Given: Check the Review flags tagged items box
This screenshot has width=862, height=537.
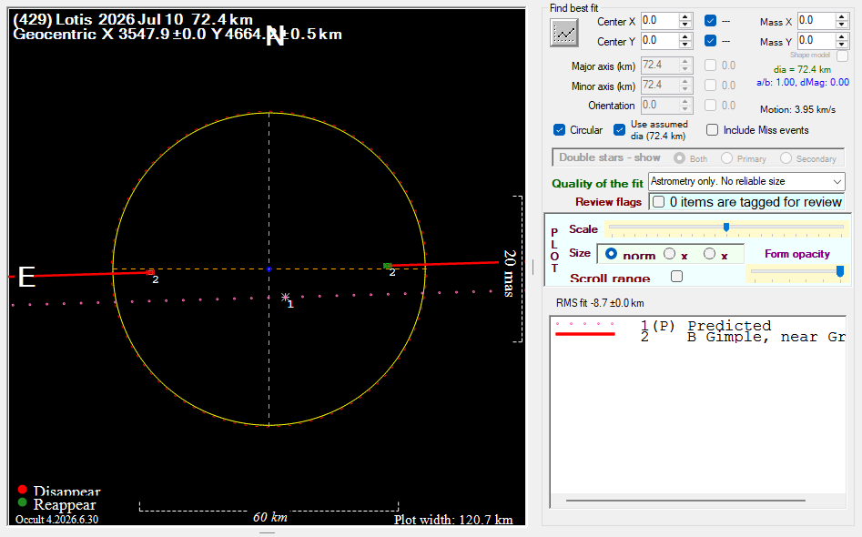Looking at the screenshot, I should 659,202.
